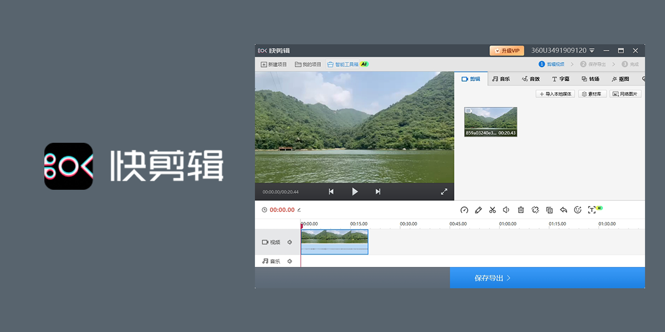Image resolution: width=665 pixels, height=332 pixels.
Task: Click the 01:30.00 mark on the timeline ruler
Action: pyautogui.click(x=607, y=224)
